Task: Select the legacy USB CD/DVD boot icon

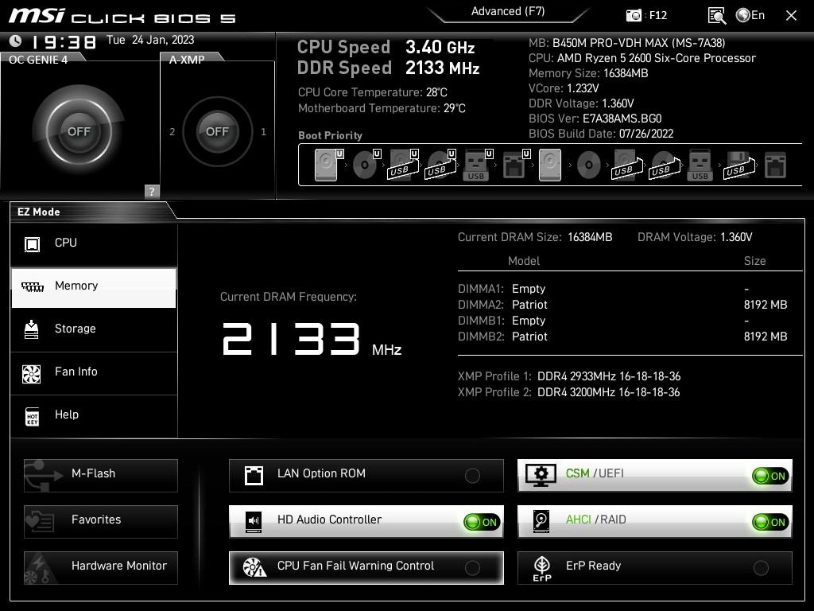Action: click(x=665, y=165)
